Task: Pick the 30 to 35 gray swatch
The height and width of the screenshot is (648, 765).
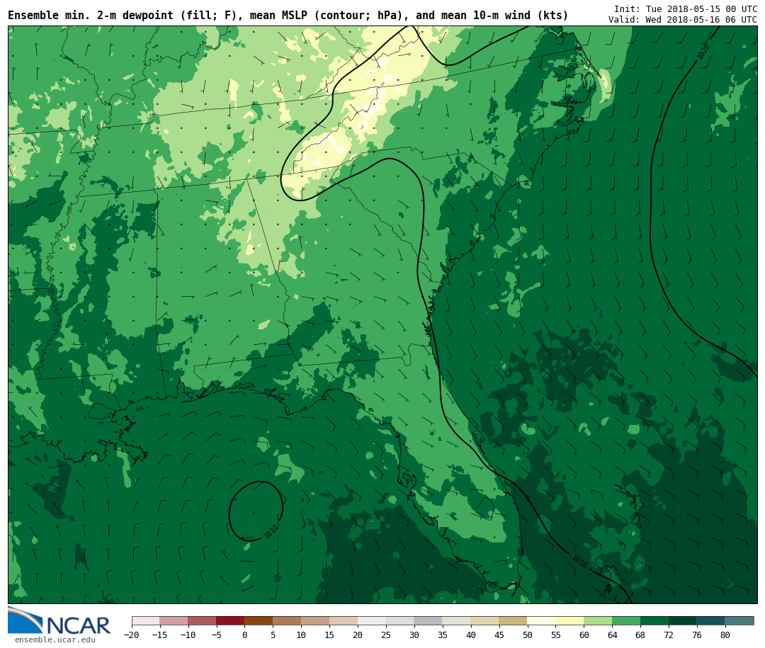Action: [x=429, y=620]
